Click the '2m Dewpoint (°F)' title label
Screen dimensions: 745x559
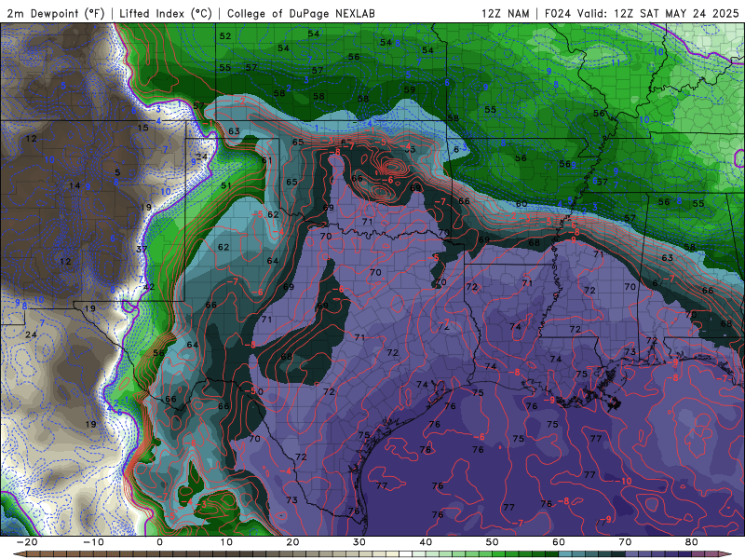coord(55,13)
